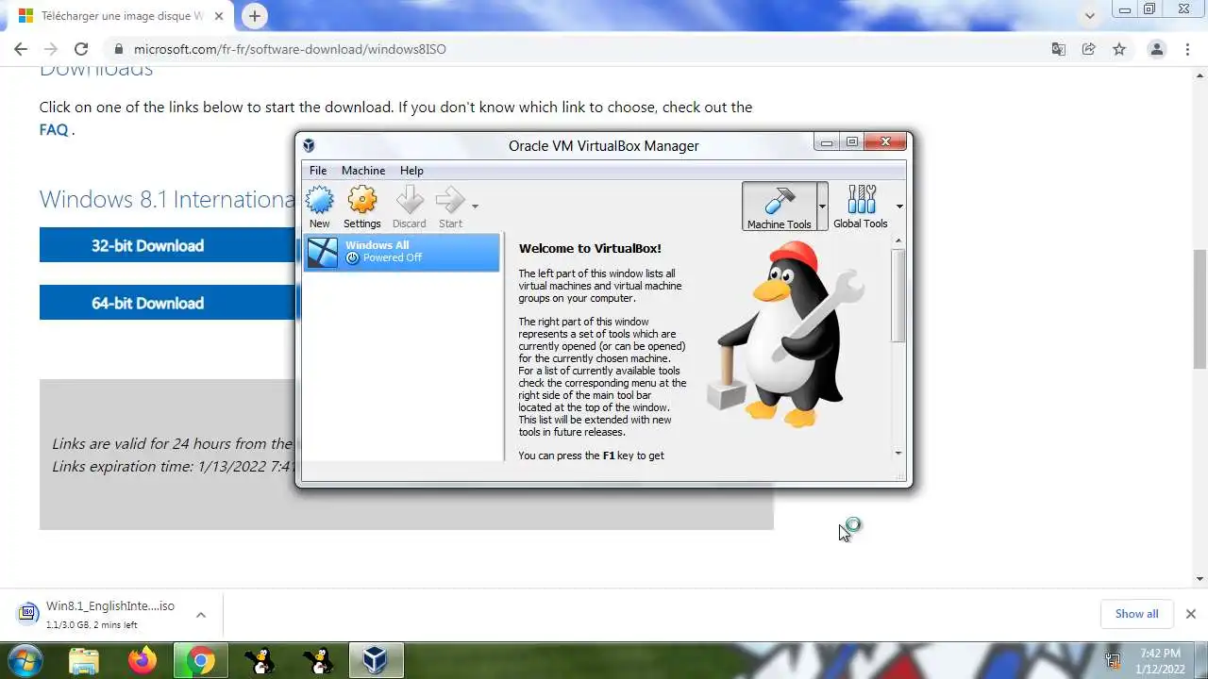Select the Windows All virtual machine

(401, 252)
